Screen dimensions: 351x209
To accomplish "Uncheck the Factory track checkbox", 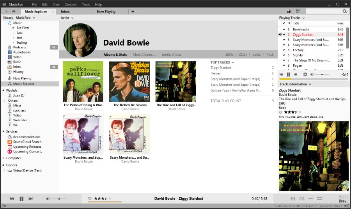I will 284,50.
